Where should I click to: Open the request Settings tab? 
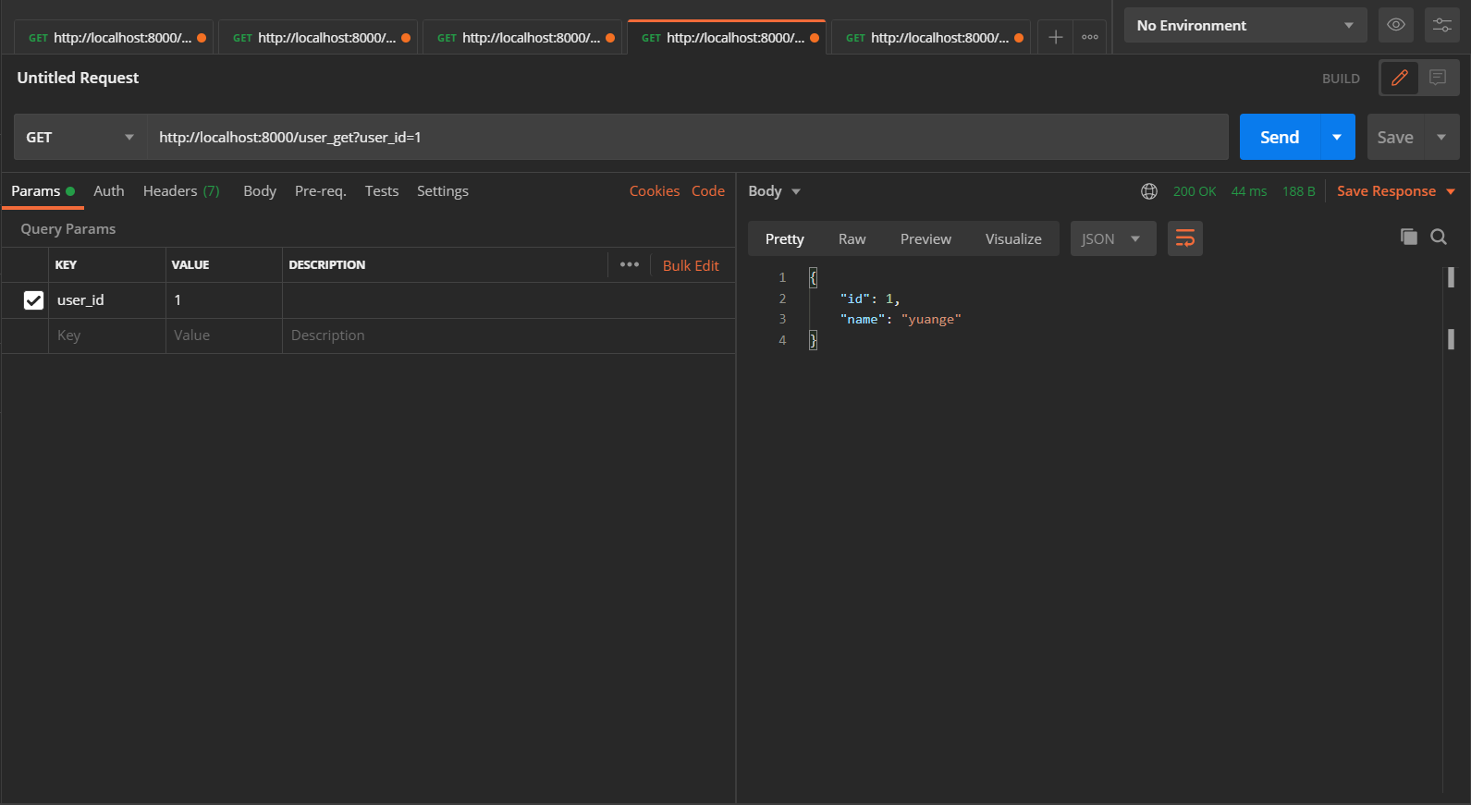(x=443, y=191)
